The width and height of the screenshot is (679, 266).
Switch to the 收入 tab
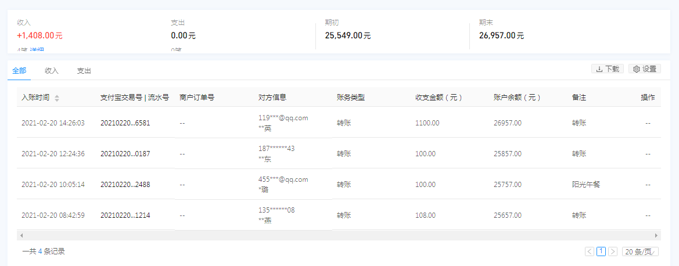(x=52, y=71)
